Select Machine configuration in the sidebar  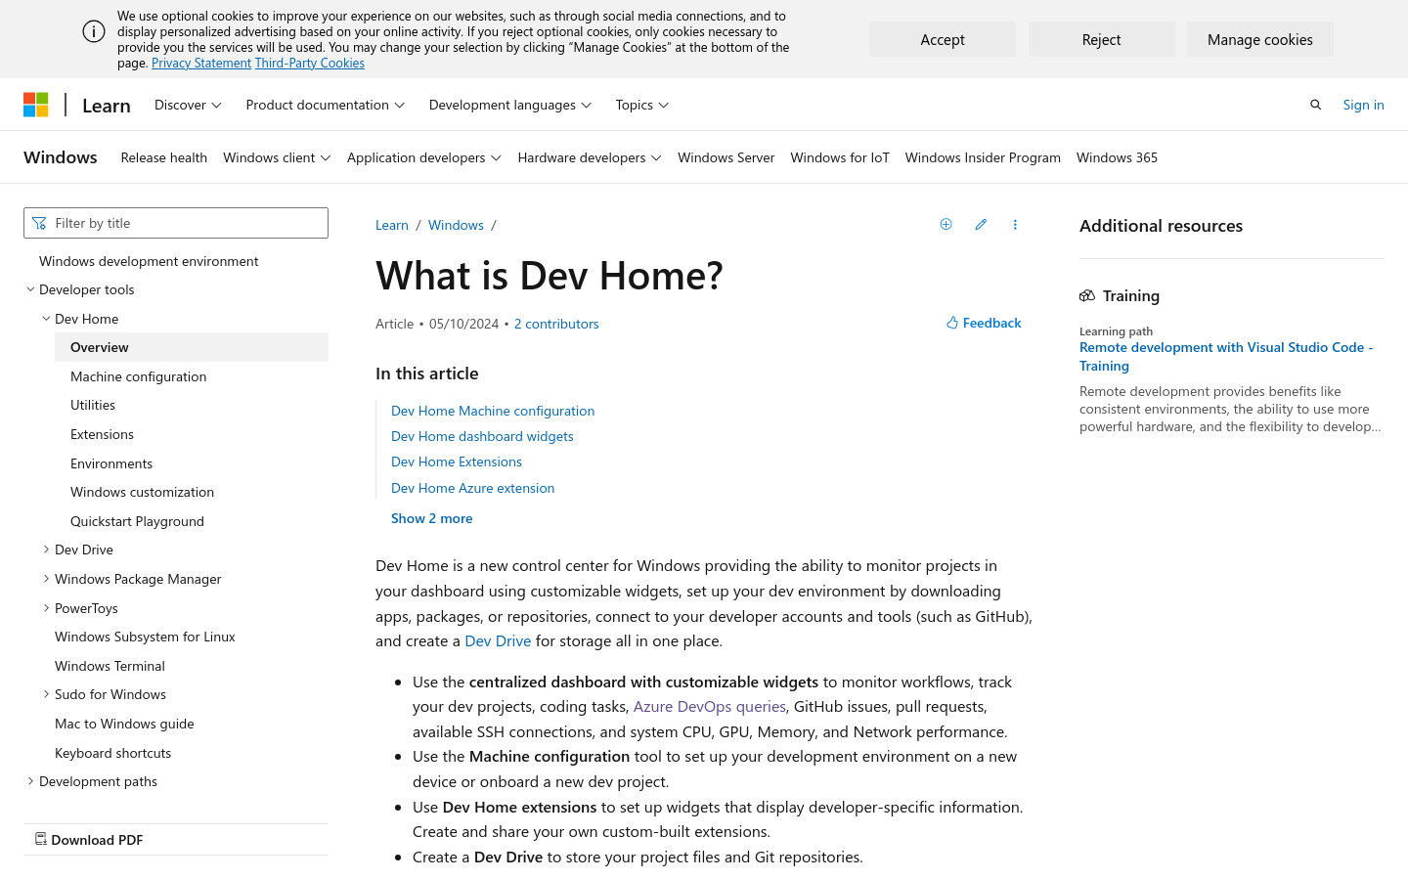tap(138, 376)
